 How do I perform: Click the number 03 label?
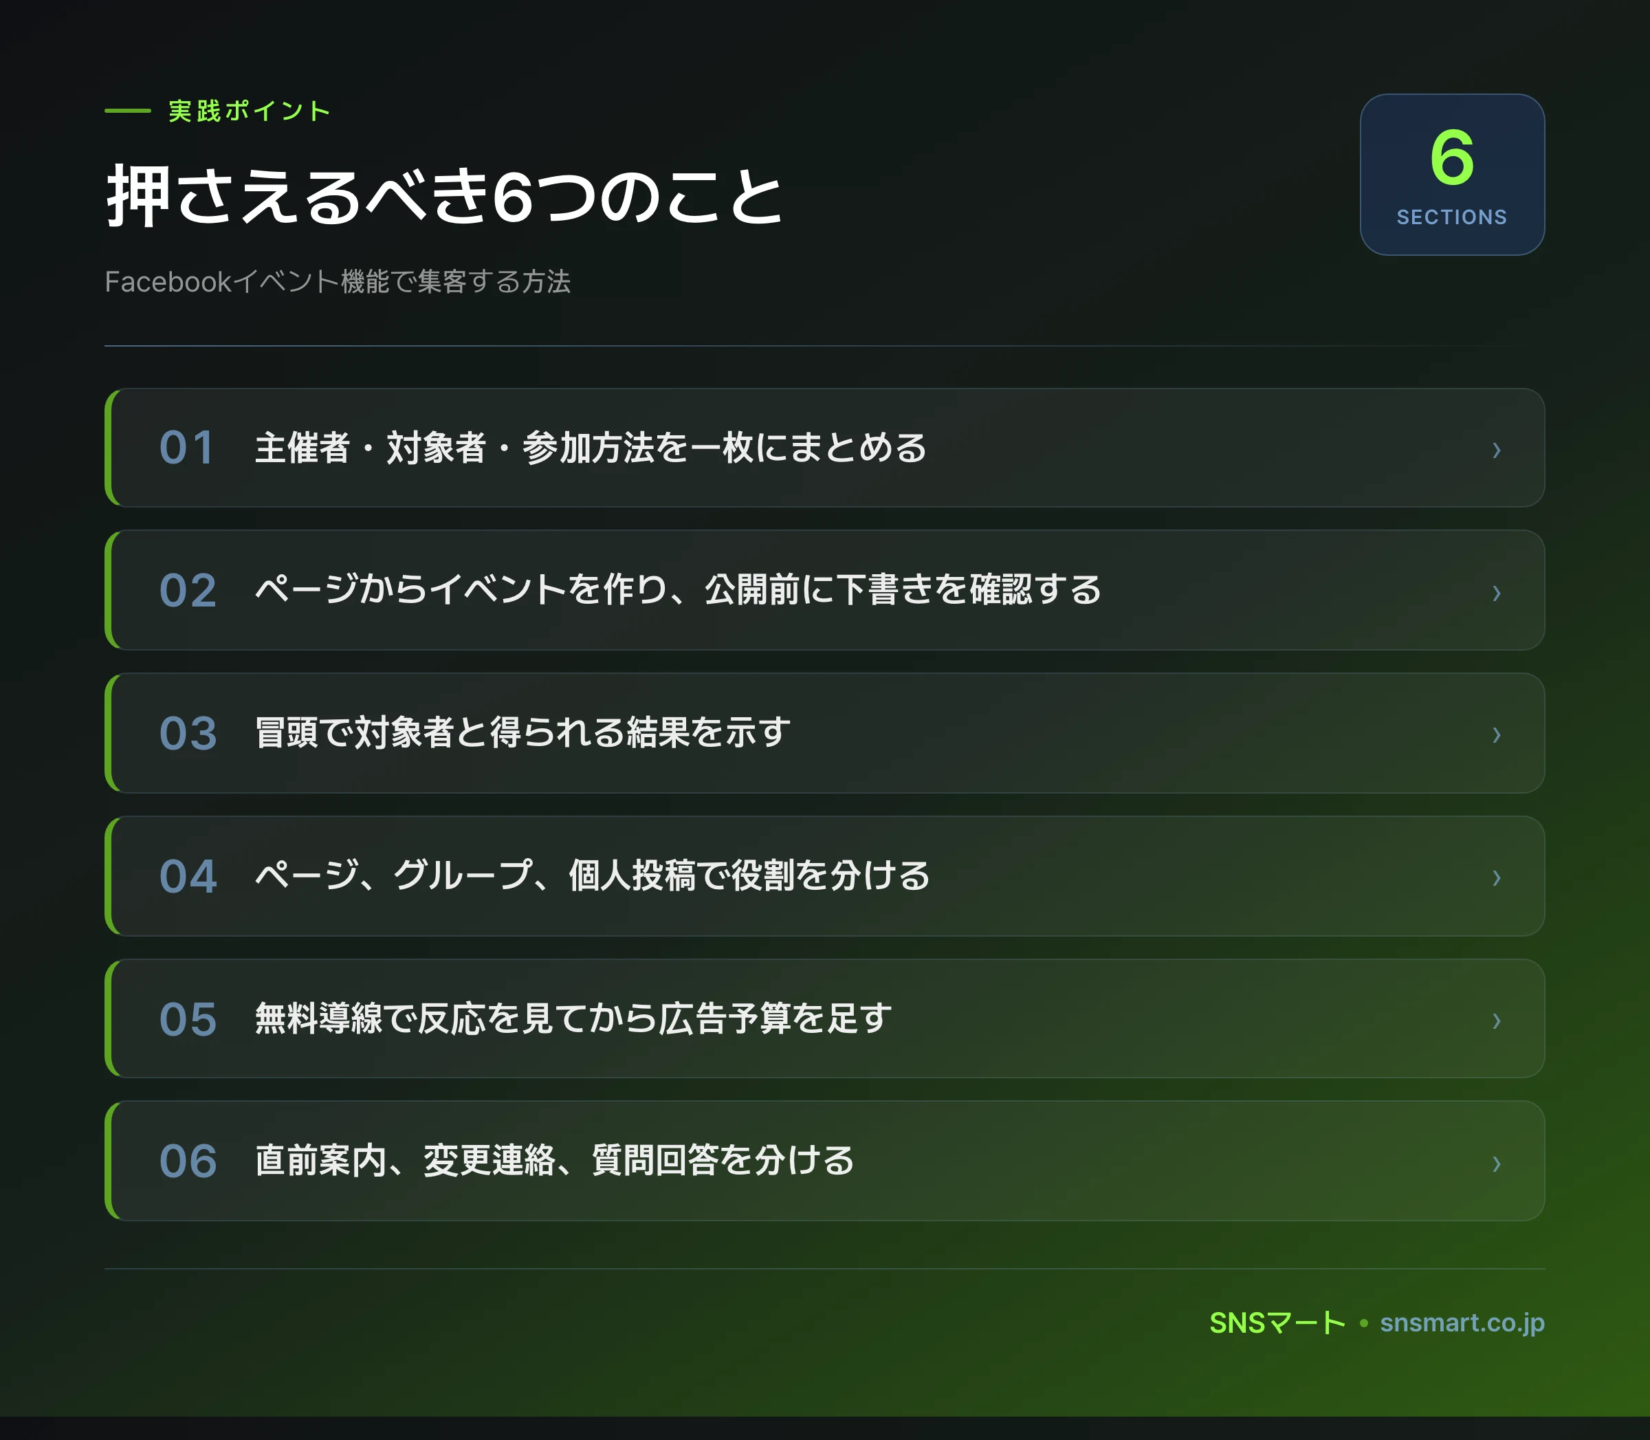(188, 734)
